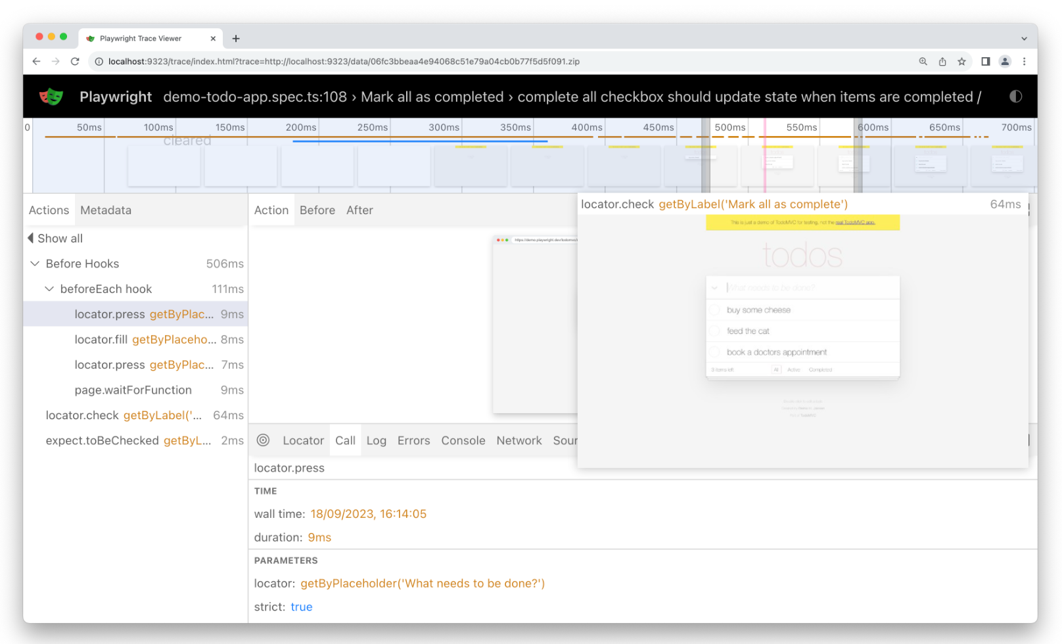Select the locator.check 64ms action

click(135, 415)
